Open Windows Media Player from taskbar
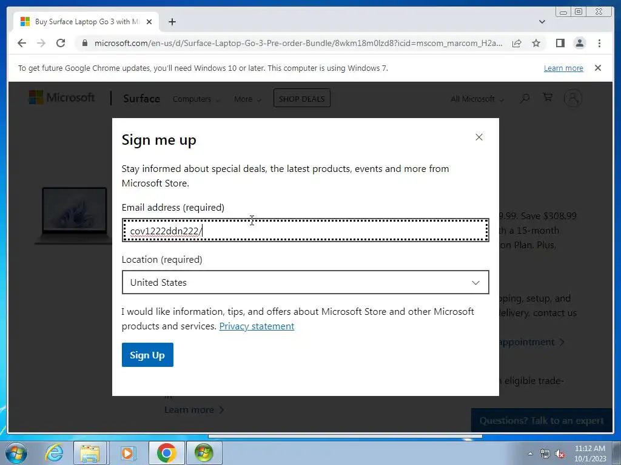Viewport: 621px width, 465px height. pyautogui.click(x=127, y=453)
